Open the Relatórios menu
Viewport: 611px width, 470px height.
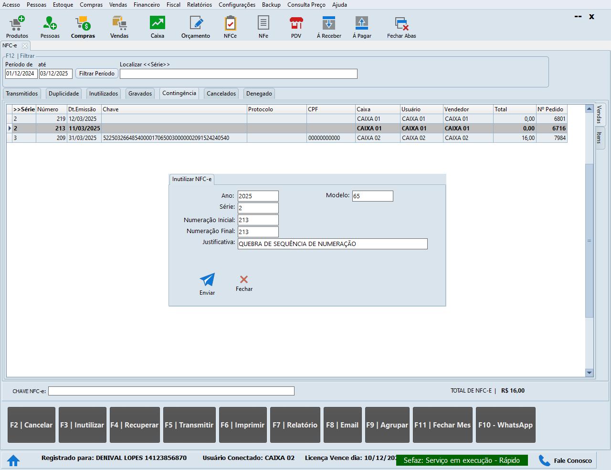point(200,5)
